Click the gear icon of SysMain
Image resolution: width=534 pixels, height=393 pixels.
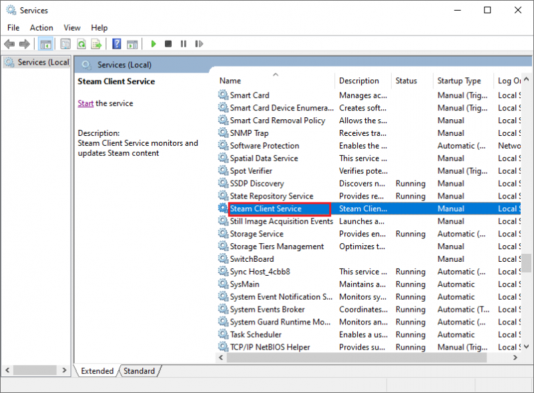click(x=223, y=284)
